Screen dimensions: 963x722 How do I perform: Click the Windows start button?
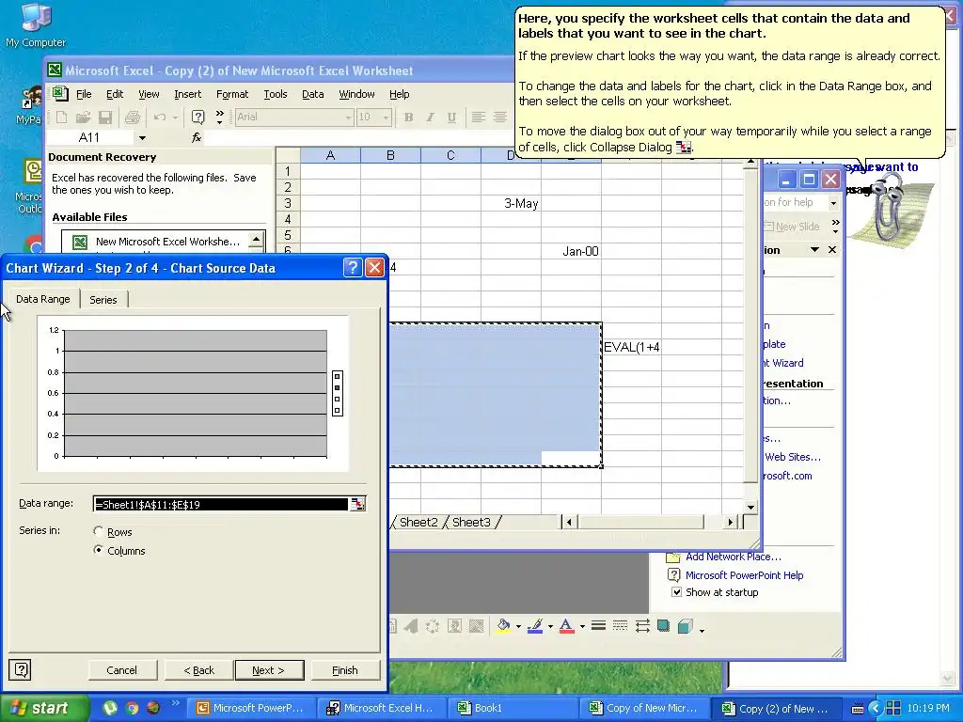click(44, 708)
